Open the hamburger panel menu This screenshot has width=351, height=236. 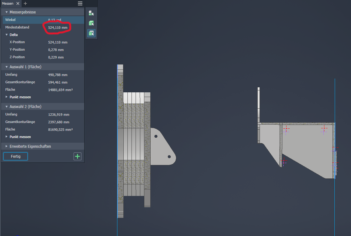coord(80,3)
